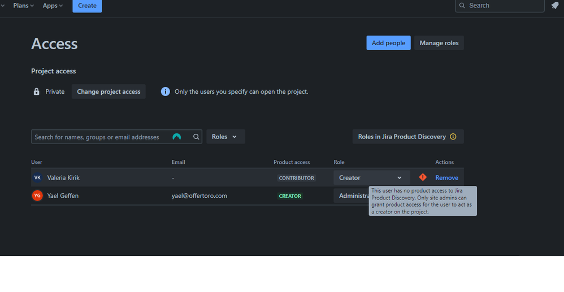
Task: Click the blue info icon
Action: 166,91
